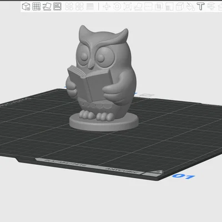Select the Color painting bucket tool
This screenshot has height=222, width=222.
pyautogui.click(x=190, y=7)
